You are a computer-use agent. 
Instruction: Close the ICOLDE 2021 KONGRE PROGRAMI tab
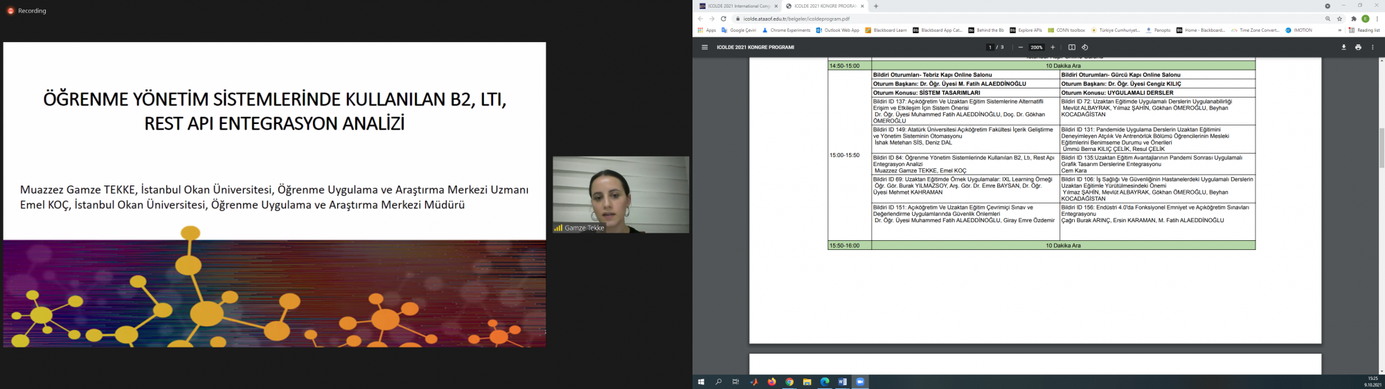(x=862, y=6)
